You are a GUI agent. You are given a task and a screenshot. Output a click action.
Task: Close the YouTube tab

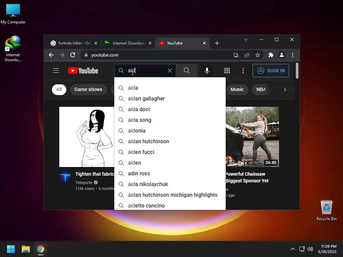tap(204, 43)
